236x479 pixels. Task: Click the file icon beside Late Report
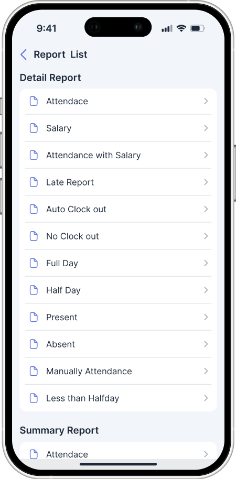34,182
